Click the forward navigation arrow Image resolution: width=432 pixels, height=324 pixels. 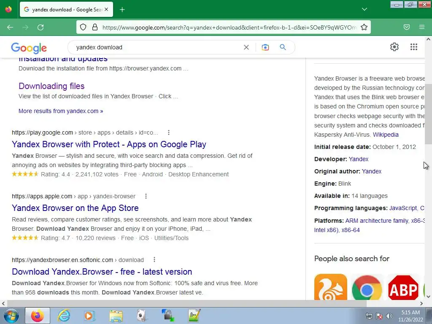(25, 27)
